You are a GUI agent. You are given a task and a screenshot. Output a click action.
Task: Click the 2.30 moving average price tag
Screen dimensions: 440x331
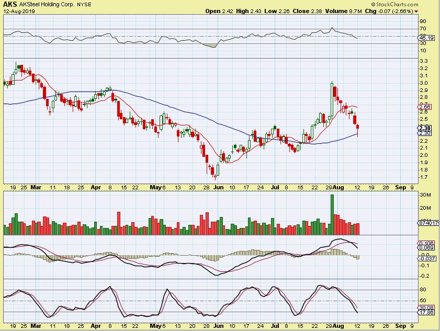pos(425,133)
